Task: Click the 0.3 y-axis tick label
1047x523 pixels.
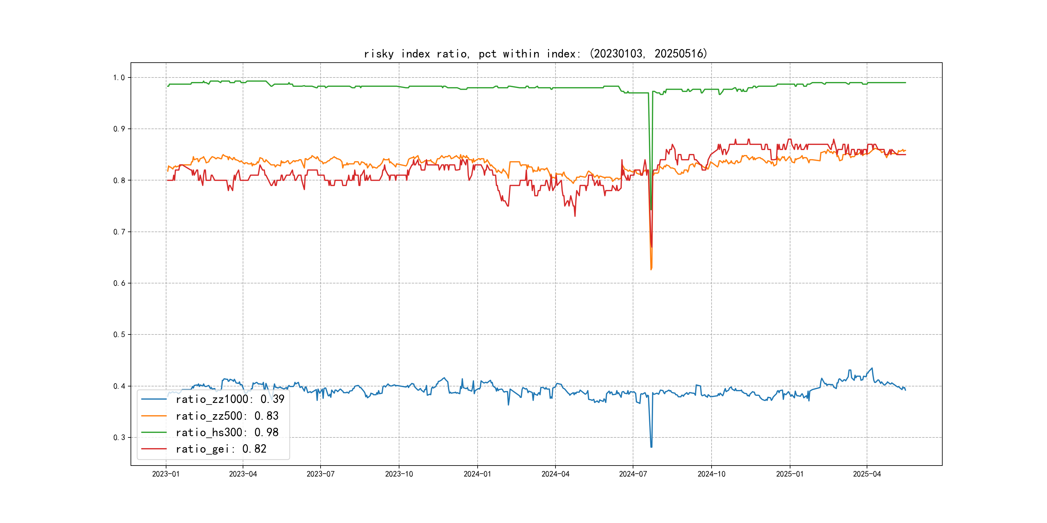Action: click(119, 438)
